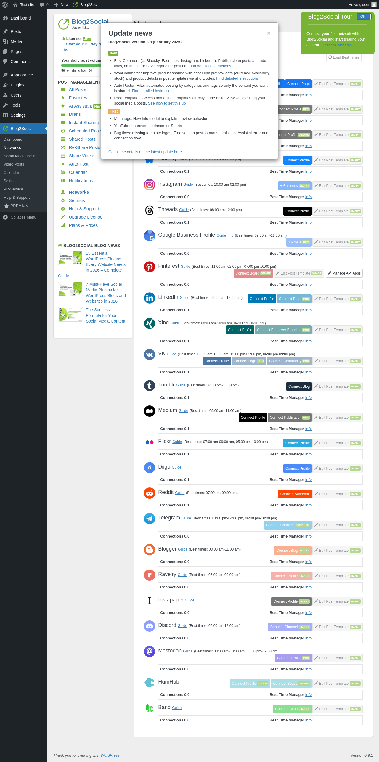Open the 7 Must-Have Social Media Plugins thumbnail
The height and width of the screenshot is (762, 379).
(x=70, y=289)
